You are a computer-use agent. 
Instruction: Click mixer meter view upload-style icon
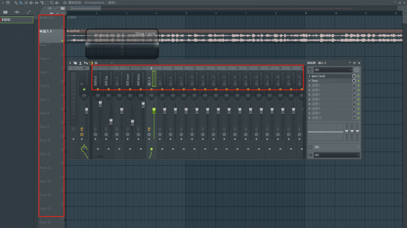[80, 63]
